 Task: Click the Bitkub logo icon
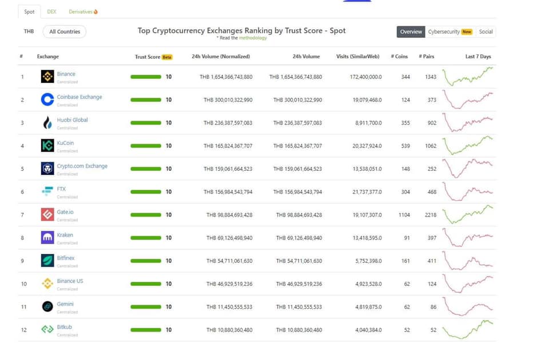tap(47, 329)
